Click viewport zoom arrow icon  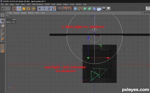[x=144, y=13]
